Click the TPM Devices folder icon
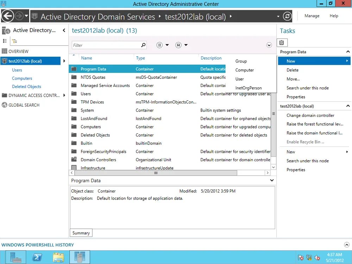352x264 pixels. pyautogui.click(x=74, y=102)
